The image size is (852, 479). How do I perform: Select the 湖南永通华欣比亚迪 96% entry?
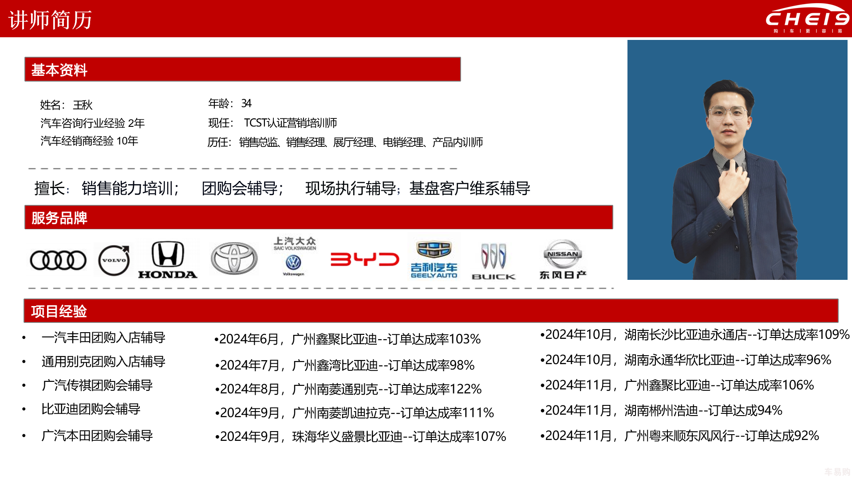pyautogui.click(x=686, y=360)
